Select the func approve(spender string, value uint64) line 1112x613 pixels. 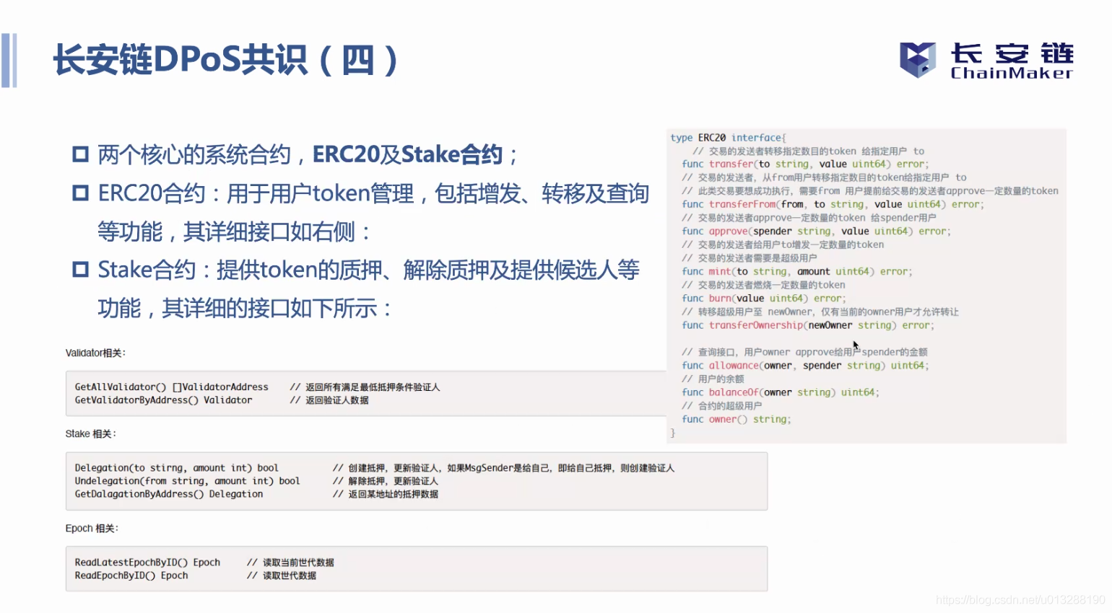(x=816, y=231)
